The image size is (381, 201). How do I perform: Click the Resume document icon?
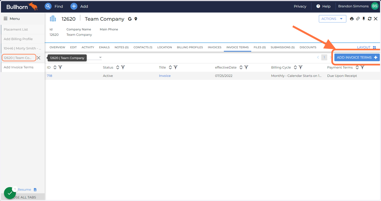click(35, 190)
